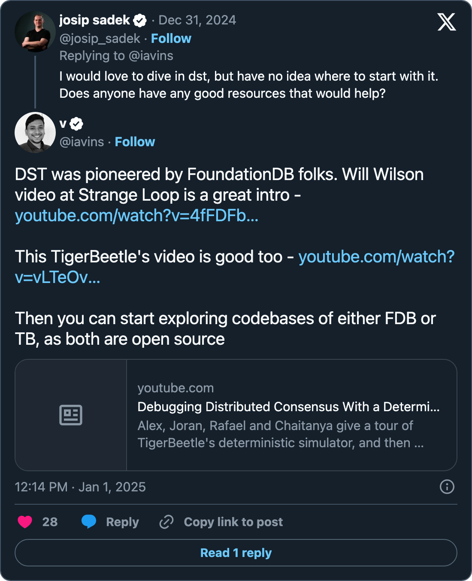Viewport: 472px width, 581px height.
Task: Click josip sadek's verified badge
Action: (140, 20)
